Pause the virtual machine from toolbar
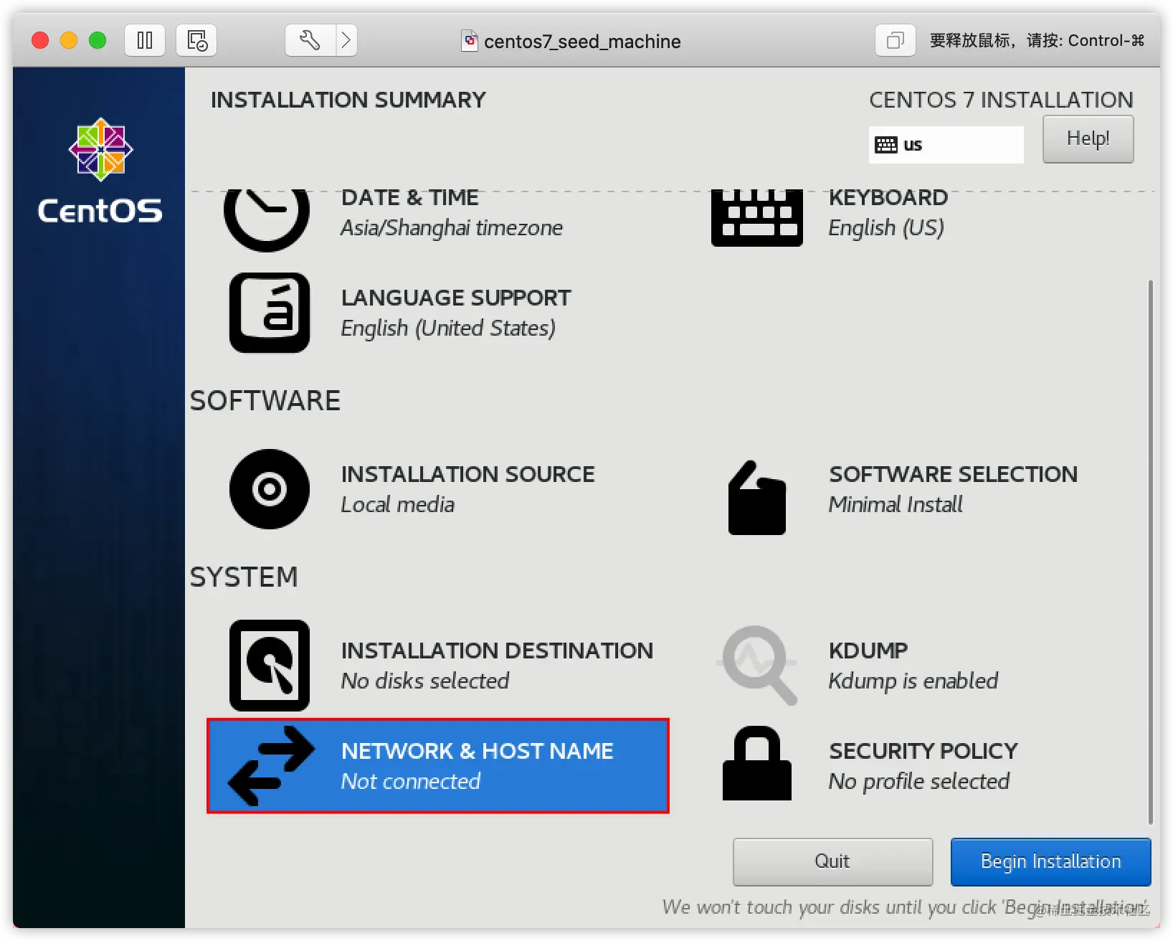 [145, 40]
